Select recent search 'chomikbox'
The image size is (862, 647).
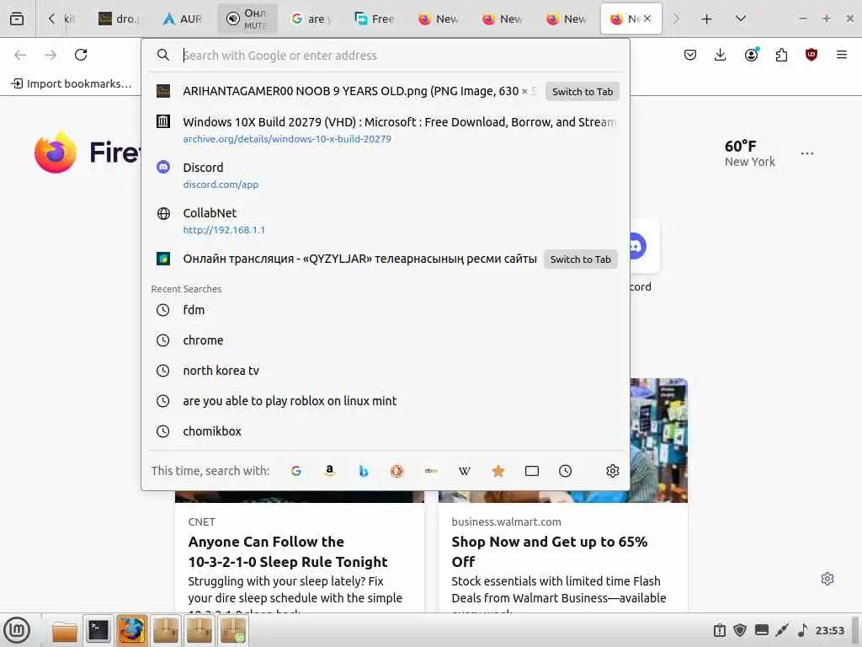[386, 430]
